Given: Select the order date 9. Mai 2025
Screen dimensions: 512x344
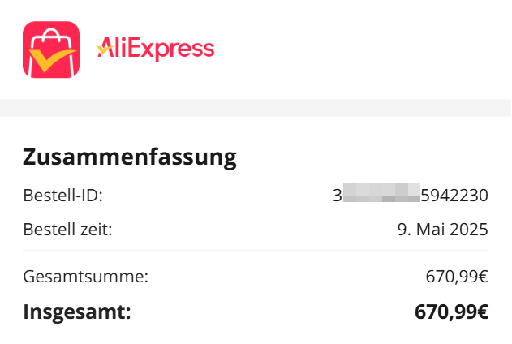Looking at the screenshot, I should click(441, 229).
